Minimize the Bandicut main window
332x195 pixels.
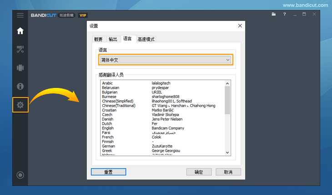[x=295, y=15]
